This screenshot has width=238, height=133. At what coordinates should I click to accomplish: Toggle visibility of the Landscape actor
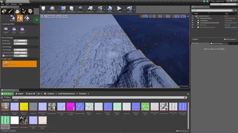coord(193,21)
